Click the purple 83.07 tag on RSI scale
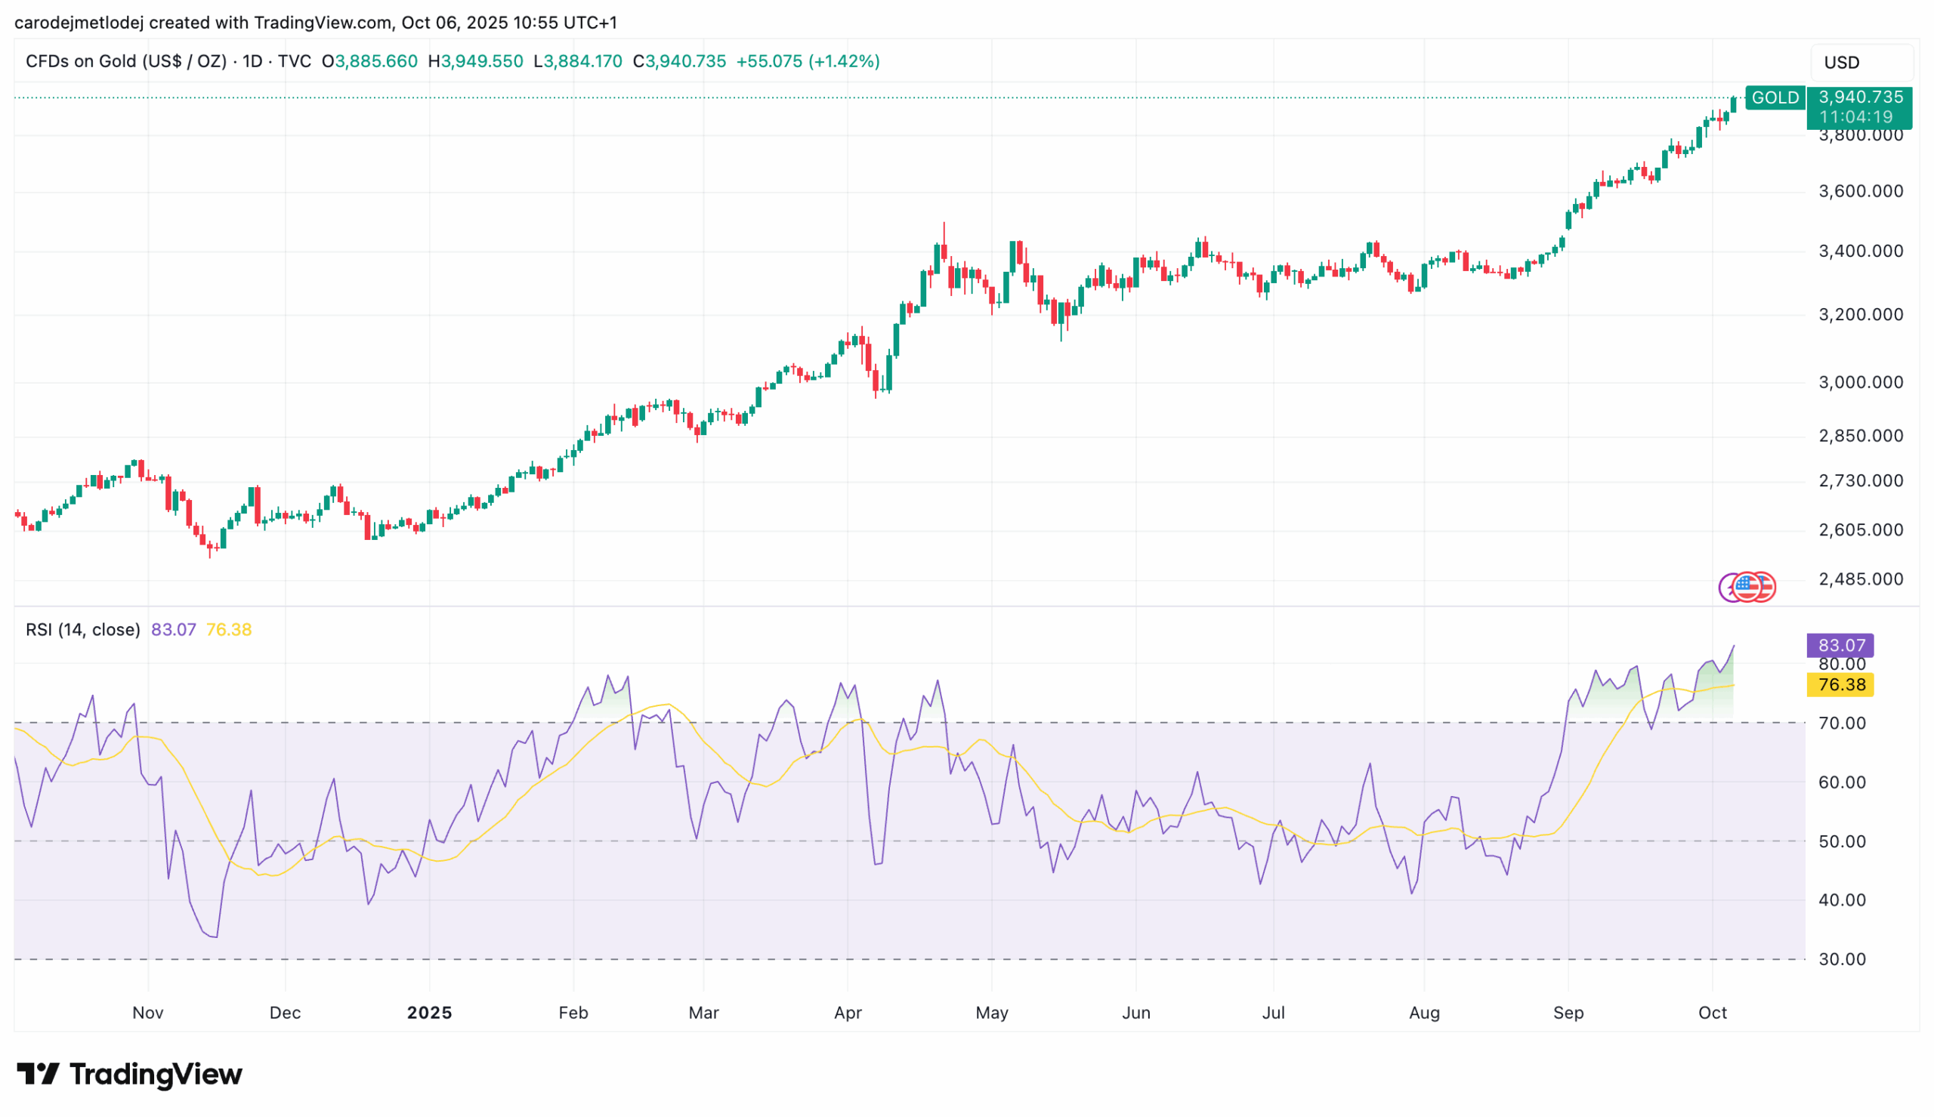This screenshot has height=1117, width=1934. click(1840, 645)
